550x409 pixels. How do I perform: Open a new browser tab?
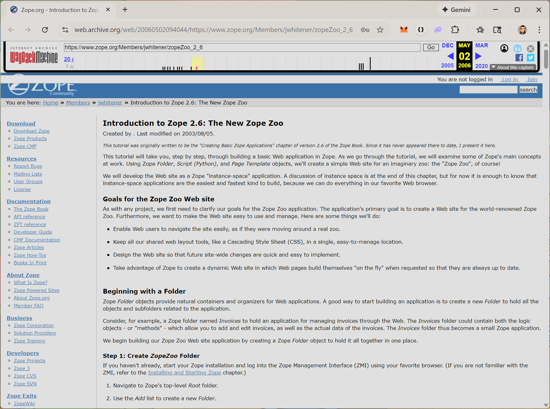(125, 10)
